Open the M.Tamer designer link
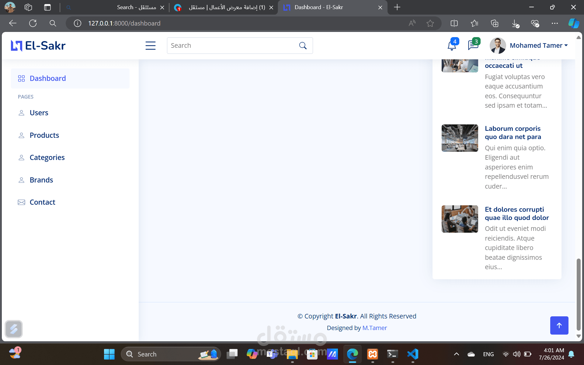This screenshot has width=584, height=365. coord(374,328)
